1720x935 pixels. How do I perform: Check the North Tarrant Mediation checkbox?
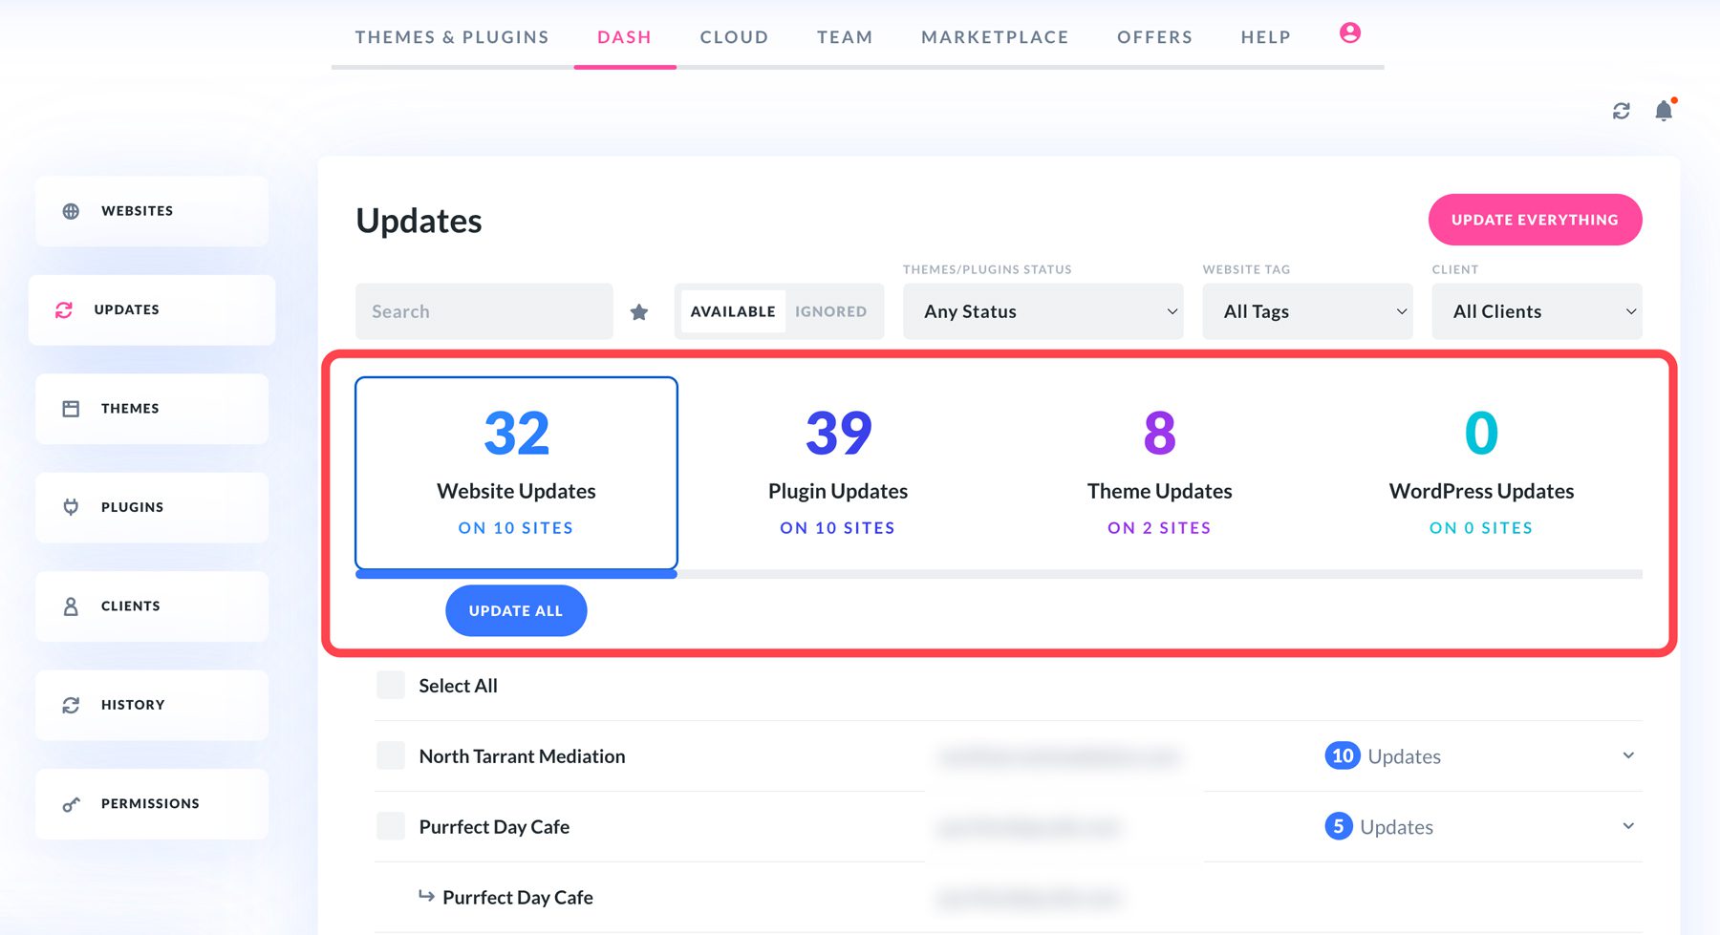[390, 754]
